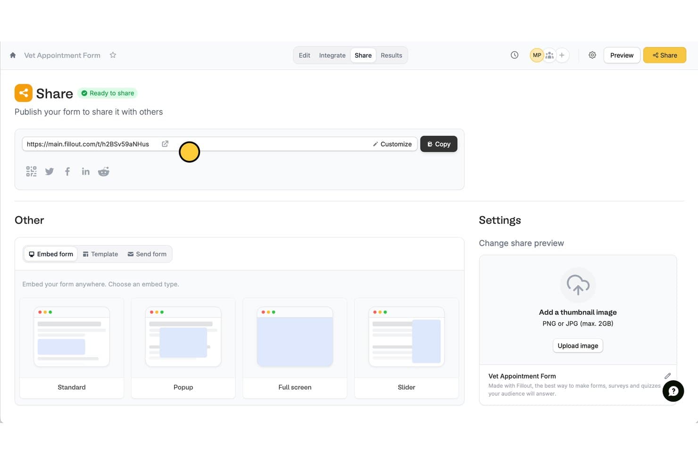Open the Send form tab
698x465 pixels.
pyautogui.click(x=147, y=254)
